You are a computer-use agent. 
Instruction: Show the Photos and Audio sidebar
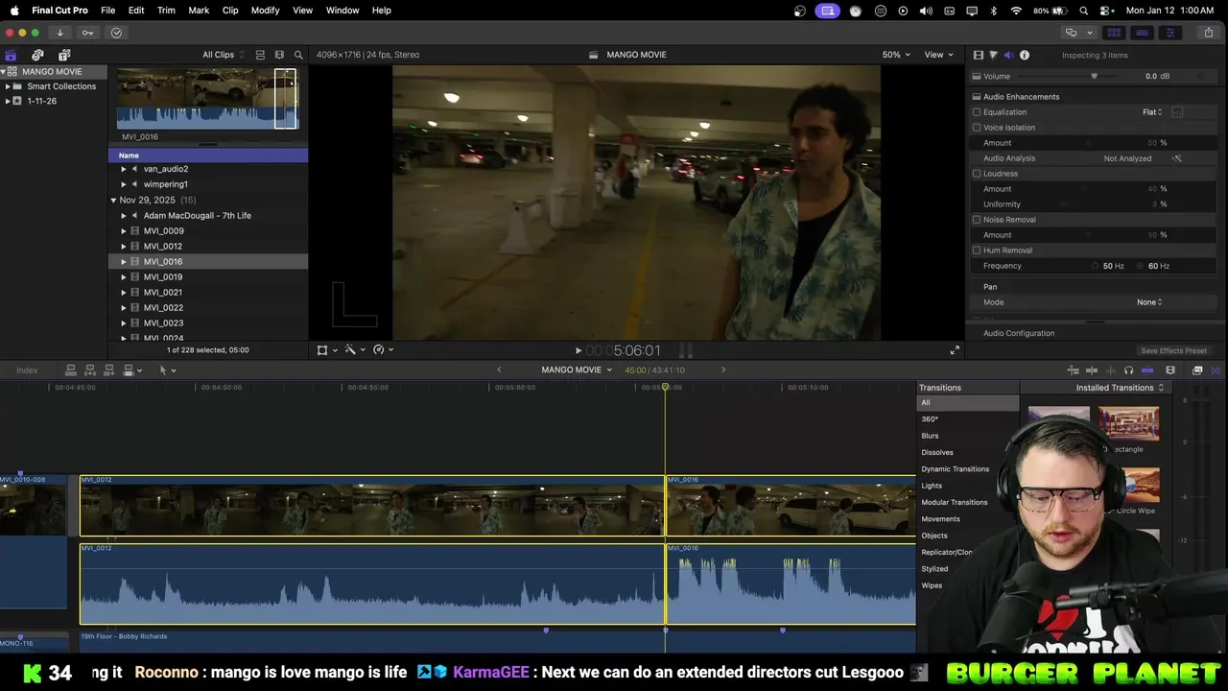pyautogui.click(x=37, y=55)
